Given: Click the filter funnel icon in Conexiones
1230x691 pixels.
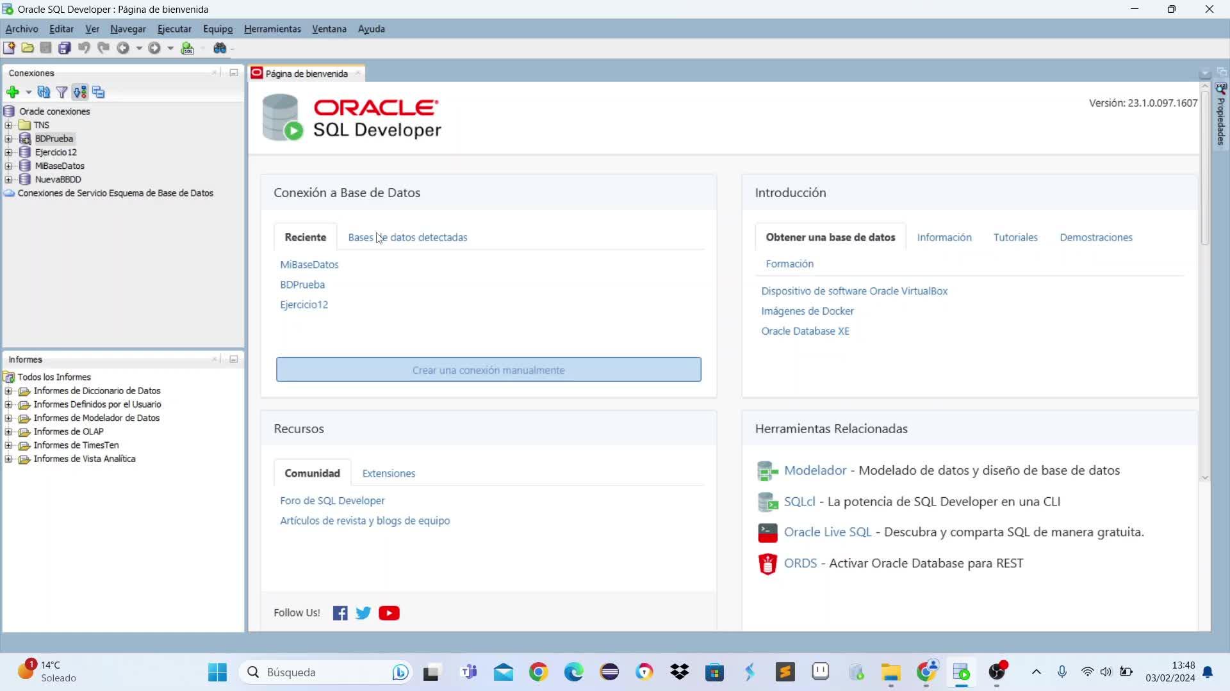Looking at the screenshot, I should [61, 92].
